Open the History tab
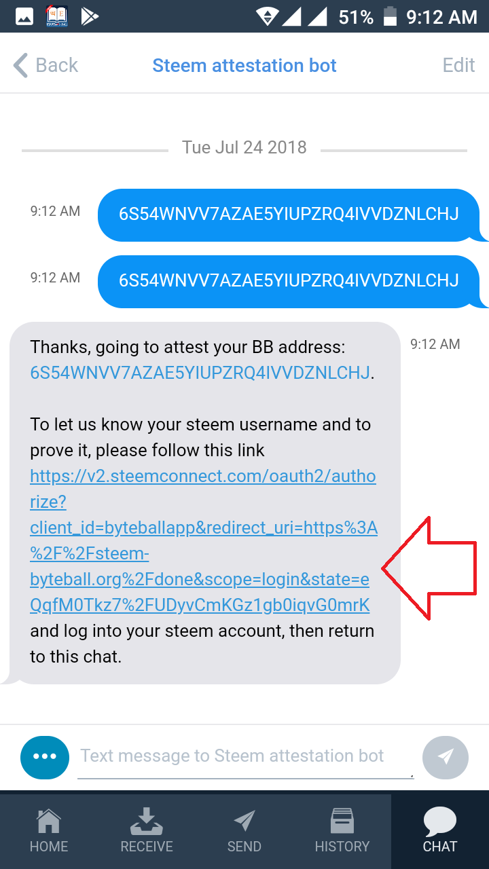 (342, 831)
